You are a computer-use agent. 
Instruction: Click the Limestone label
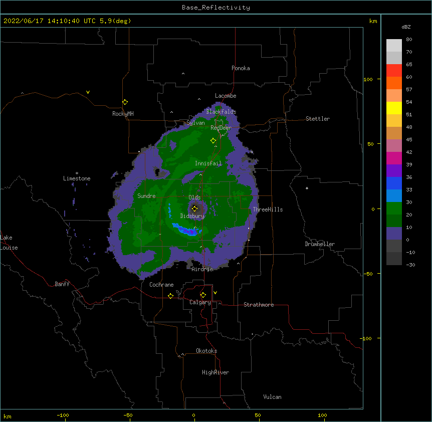click(x=77, y=178)
